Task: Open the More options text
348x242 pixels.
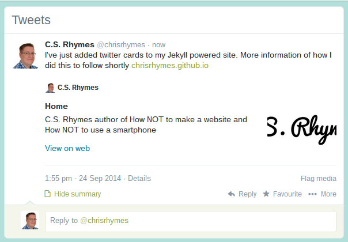Action: [328, 194]
